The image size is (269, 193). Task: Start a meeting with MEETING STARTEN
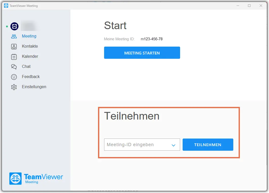(x=142, y=53)
